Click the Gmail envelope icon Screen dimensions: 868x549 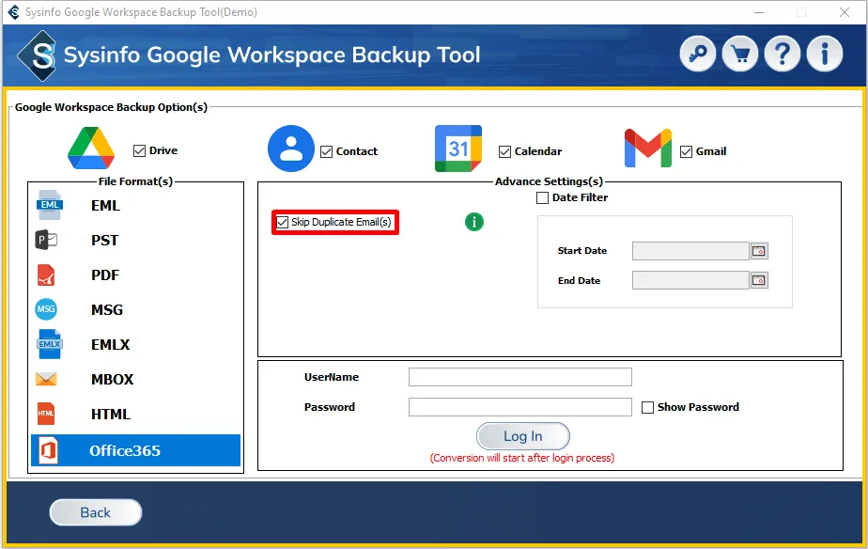point(647,149)
